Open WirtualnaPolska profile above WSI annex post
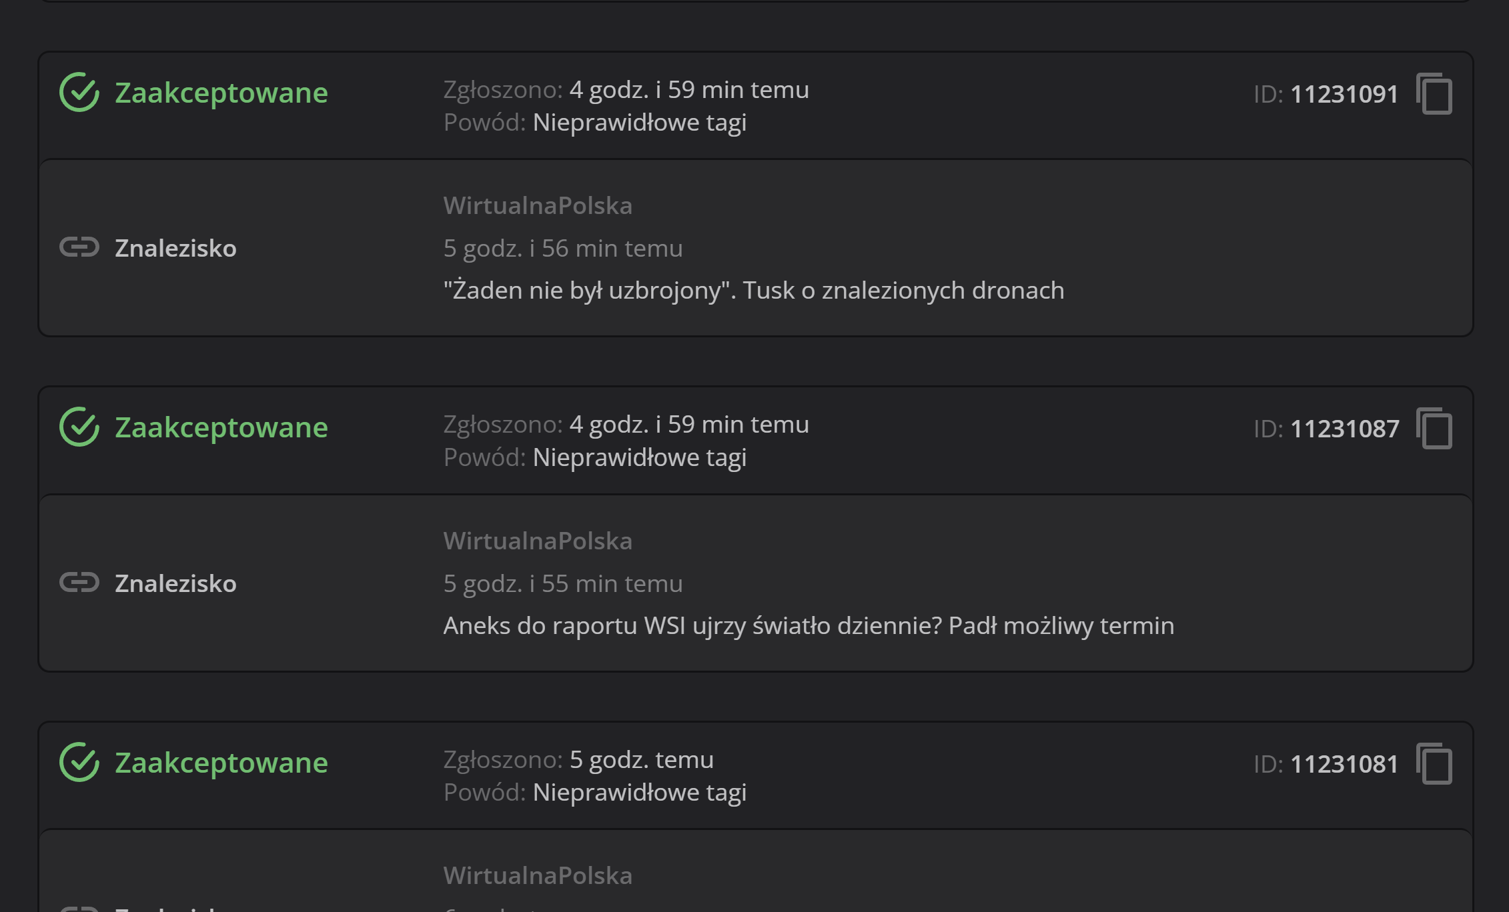 pyautogui.click(x=538, y=541)
